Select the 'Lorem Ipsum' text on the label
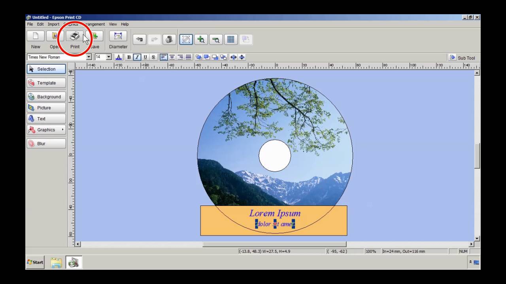This screenshot has width=506, height=284. pos(275,213)
